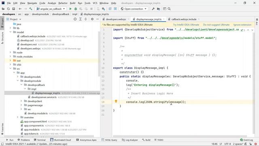Image resolution: width=259 pixels, height=146 pixels.
Task: Select app.module.ts in project tree
Action: pos(32,130)
